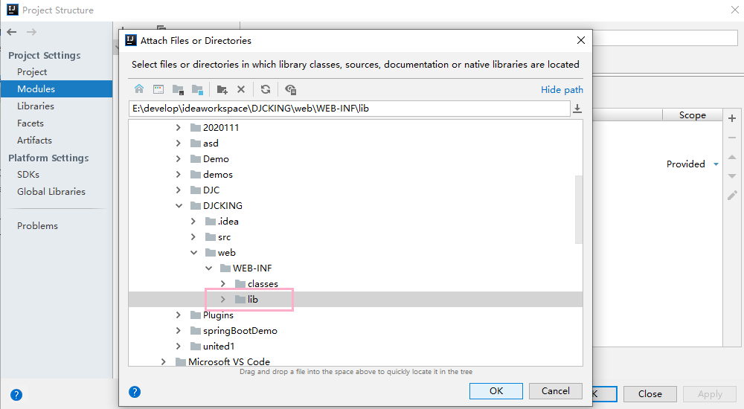Cancel the Attach Files dialog
Image resolution: width=744 pixels, height=409 pixels.
pyautogui.click(x=556, y=391)
